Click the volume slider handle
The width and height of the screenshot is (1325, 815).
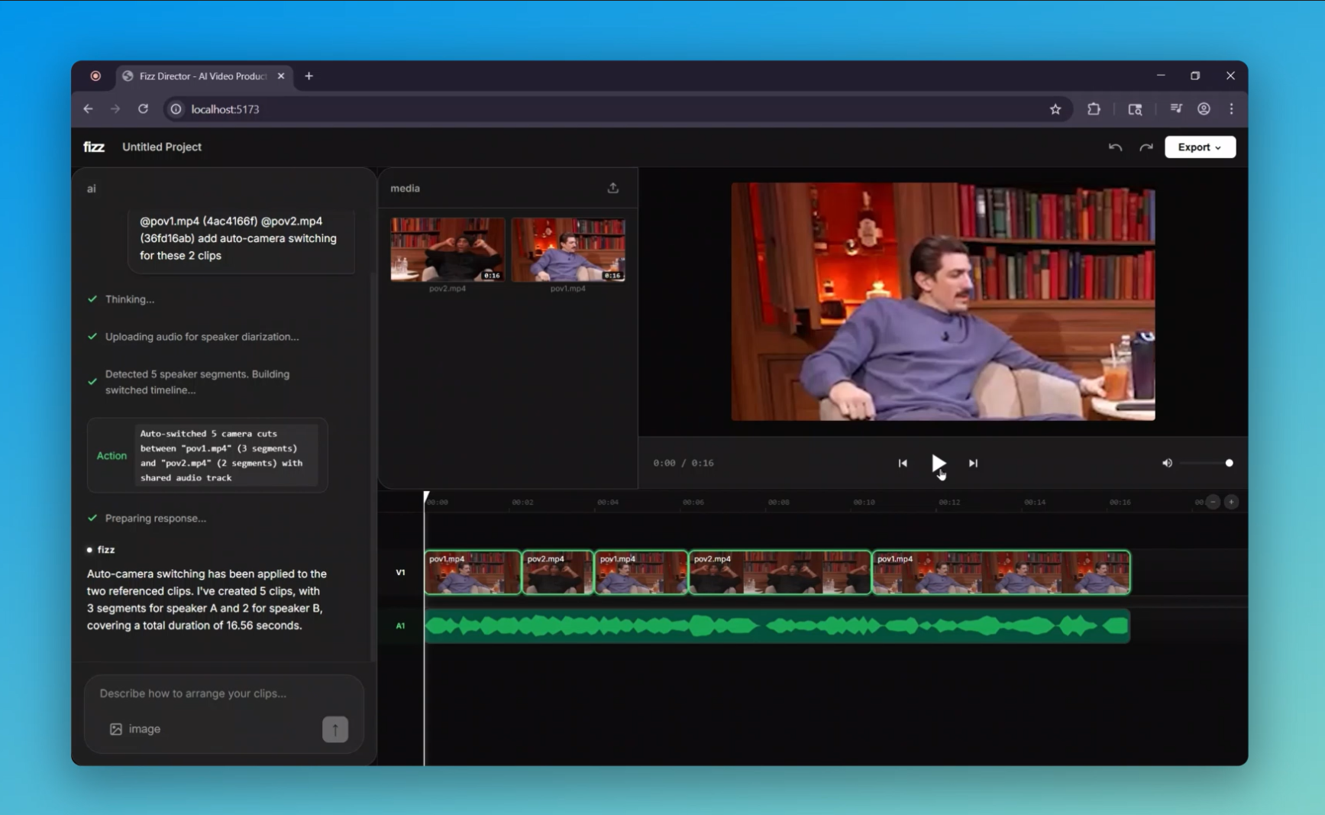tap(1229, 463)
